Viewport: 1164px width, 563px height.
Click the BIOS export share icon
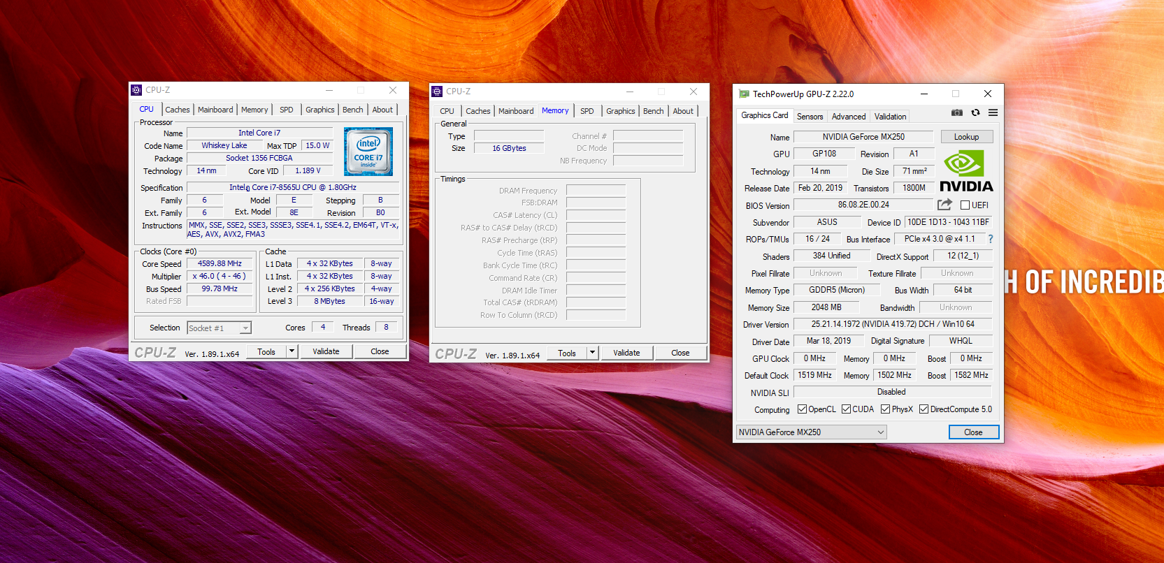944,205
